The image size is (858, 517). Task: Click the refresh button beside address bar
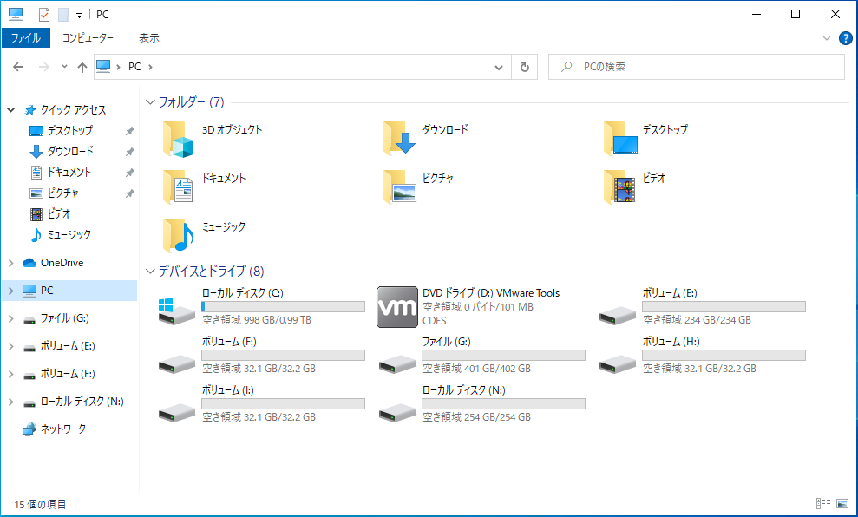tap(524, 67)
